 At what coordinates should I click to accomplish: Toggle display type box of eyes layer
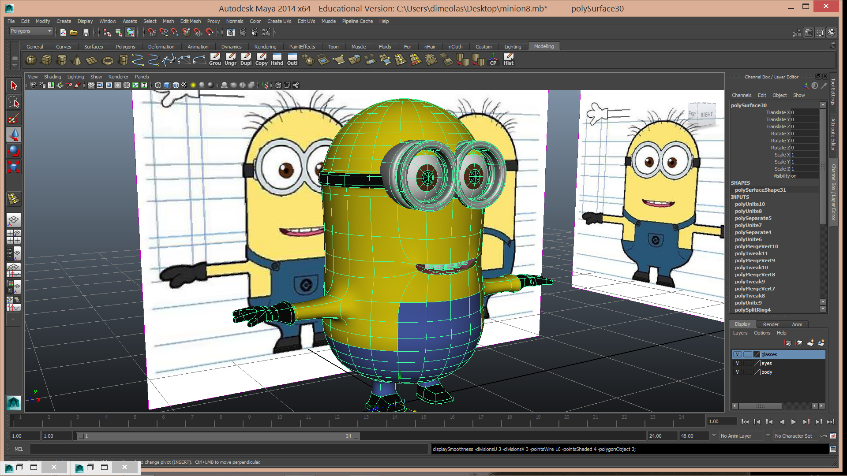747,363
